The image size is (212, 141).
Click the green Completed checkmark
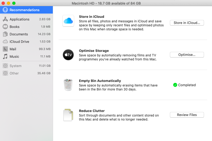click(x=175, y=85)
